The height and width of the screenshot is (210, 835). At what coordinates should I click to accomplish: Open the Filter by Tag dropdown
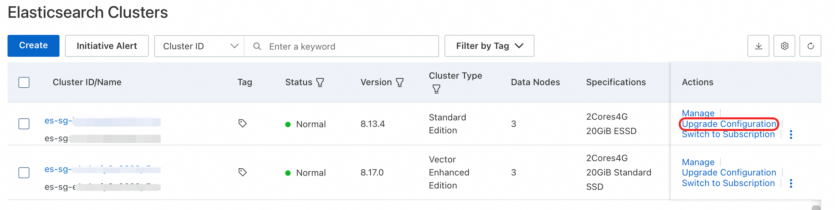point(489,46)
